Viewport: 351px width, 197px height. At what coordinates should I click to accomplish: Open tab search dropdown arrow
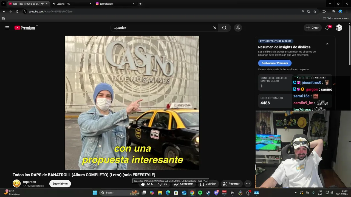[x=4, y=4]
